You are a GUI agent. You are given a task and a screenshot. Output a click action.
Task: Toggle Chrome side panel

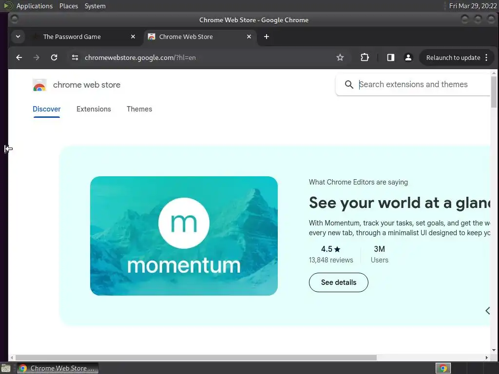[390, 57]
